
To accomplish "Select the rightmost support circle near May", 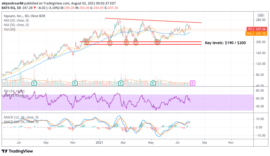I will click(157, 42).
